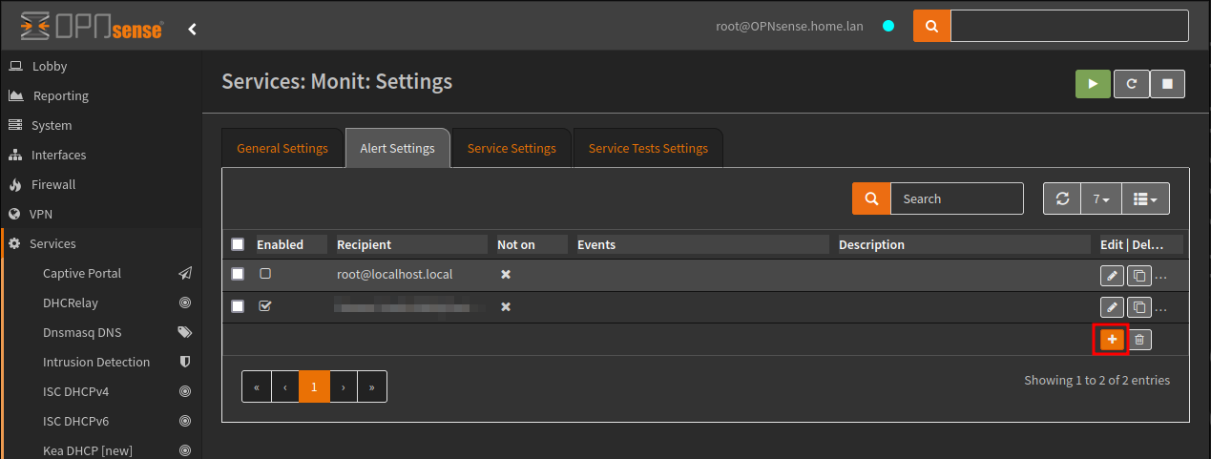Click the Kea DHCP target icon
This screenshot has width=1211, height=459.
pos(185,450)
